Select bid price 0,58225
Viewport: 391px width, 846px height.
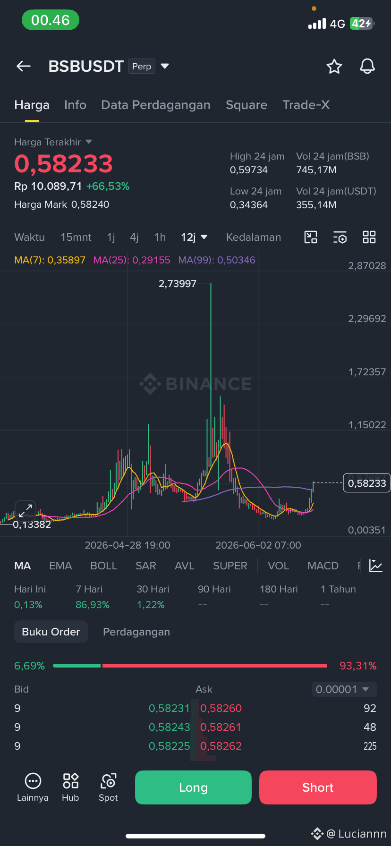coord(169,746)
